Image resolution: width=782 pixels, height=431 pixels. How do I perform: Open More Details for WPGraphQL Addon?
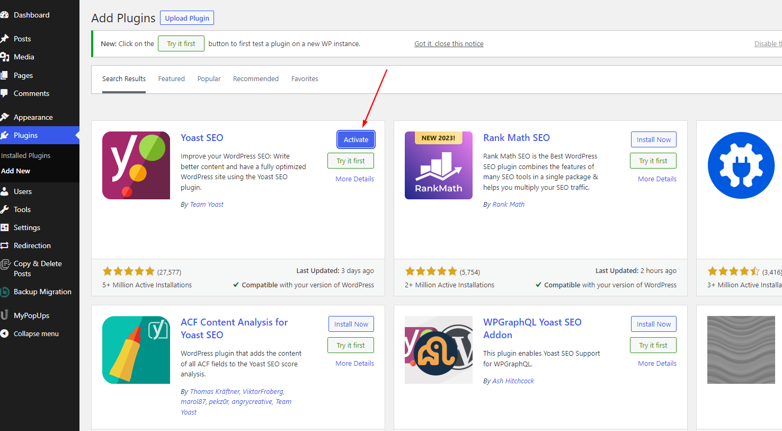(657, 363)
